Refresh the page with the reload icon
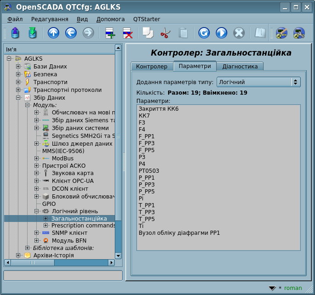315x295 pixels. (204, 33)
